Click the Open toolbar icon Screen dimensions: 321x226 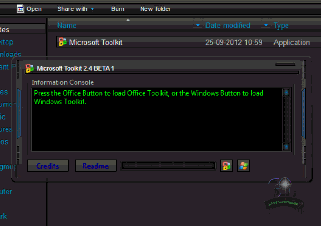pos(20,9)
